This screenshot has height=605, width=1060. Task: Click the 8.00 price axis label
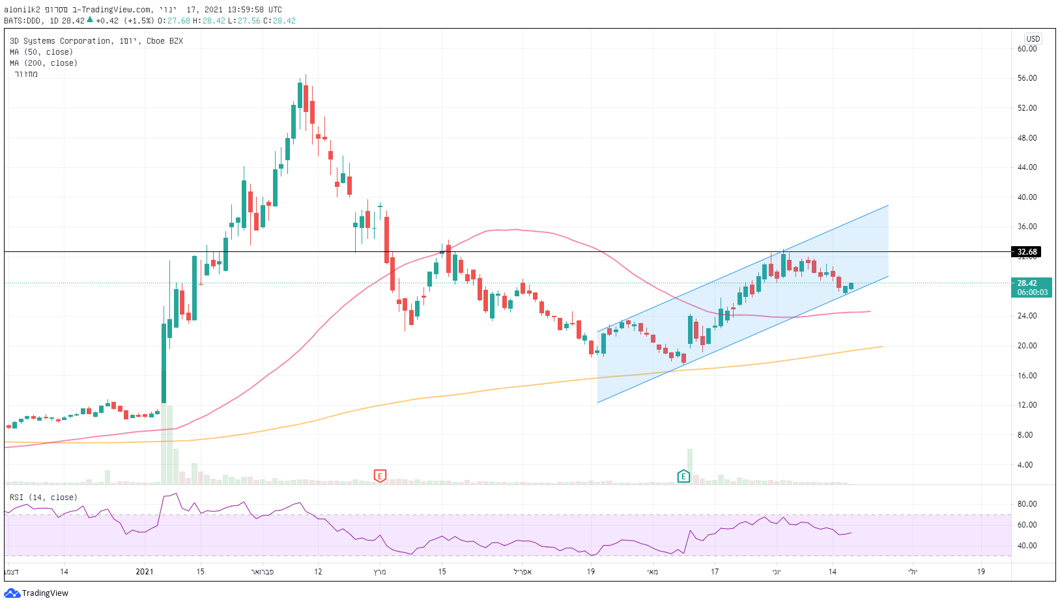1025,435
